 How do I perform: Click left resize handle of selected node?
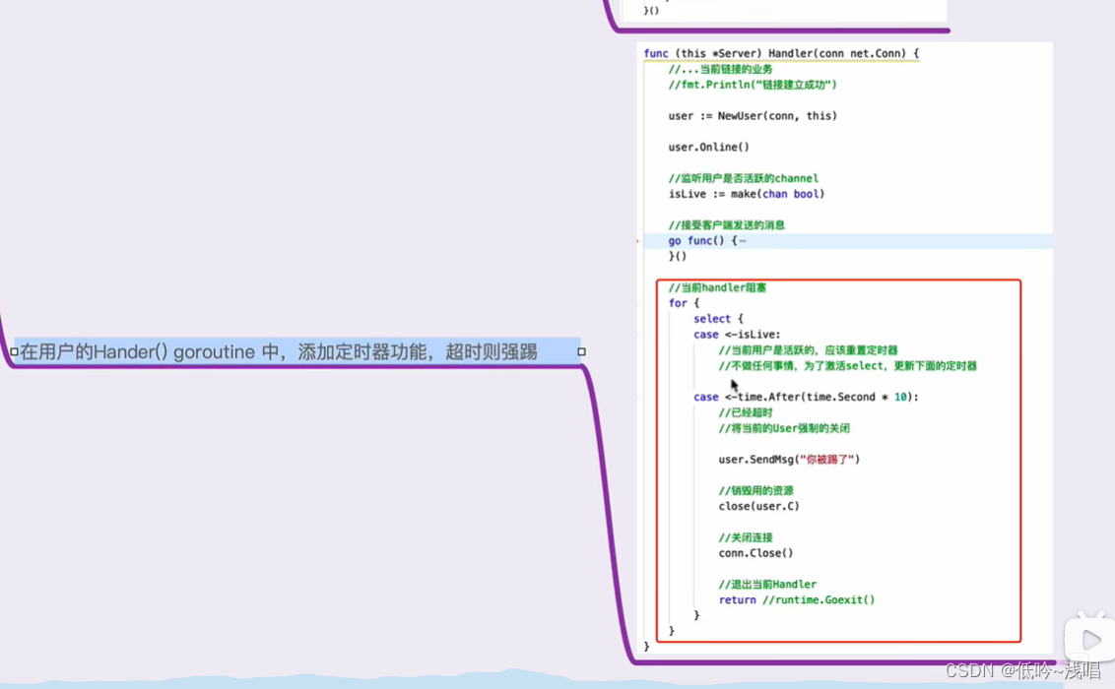tap(14, 351)
